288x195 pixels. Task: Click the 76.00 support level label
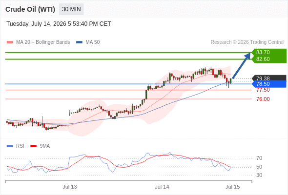(263, 99)
